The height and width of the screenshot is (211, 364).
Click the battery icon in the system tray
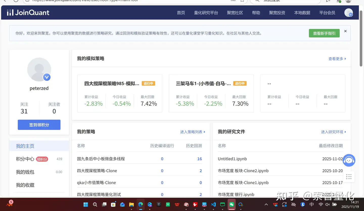click(334, 204)
